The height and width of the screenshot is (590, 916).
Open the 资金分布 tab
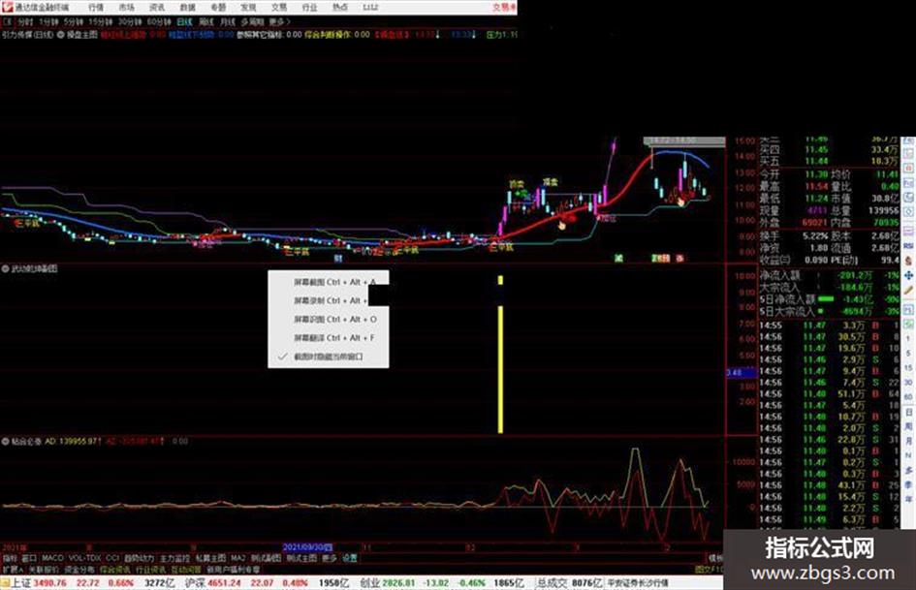(x=79, y=569)
